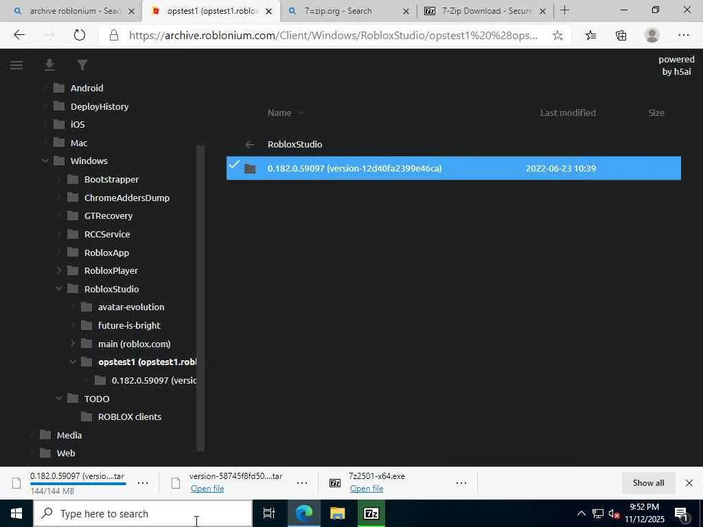
Task: Open options for version-58745f8fd50 tar download
Action: (x=302, y=483)
